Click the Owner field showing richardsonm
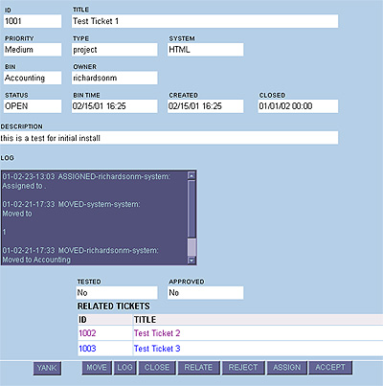Viewport: 383px width, 386px height. point(115,78)
